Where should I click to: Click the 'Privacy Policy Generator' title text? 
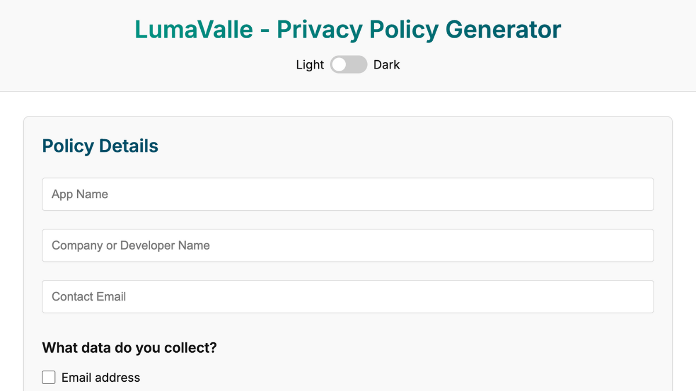419,30
